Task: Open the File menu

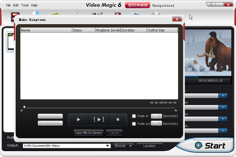Action: click(x=8, y=5)
